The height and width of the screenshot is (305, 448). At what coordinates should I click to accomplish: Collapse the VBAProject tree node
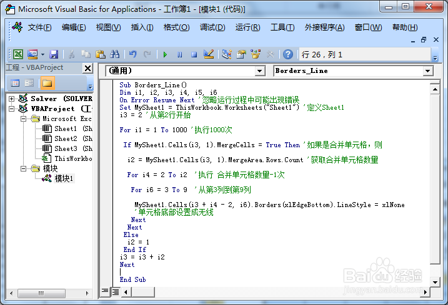tap(11, 109)
